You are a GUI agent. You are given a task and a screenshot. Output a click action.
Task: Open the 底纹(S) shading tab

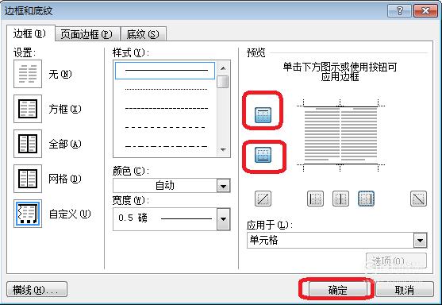pyautogui.click(x=143, y=34)
